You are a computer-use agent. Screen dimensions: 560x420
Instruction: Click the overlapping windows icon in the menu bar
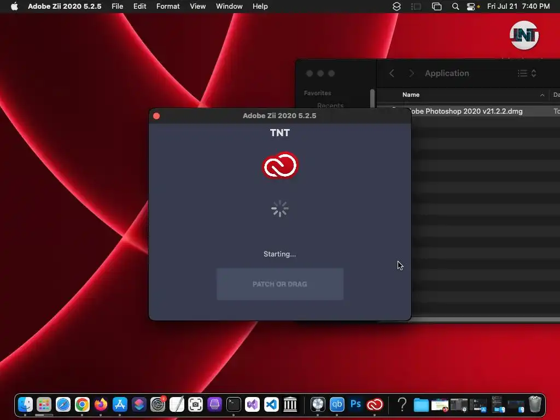[436, 7]
